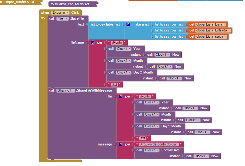245x166 pixels.
Task: Open Clock1 dropdown in the FormatDate block
Action: pyautogui.click(x=158, y=150)
